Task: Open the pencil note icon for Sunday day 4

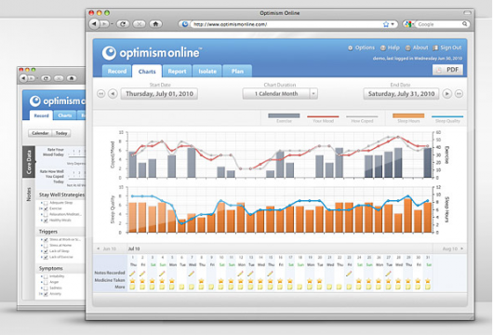Action: [162, 274]
